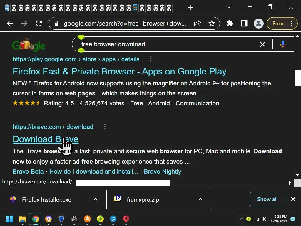Image resolution: width=301 pixels, height=226 pixels.
Task: Open the Brave Nightly sitelink
Action: 162,172
